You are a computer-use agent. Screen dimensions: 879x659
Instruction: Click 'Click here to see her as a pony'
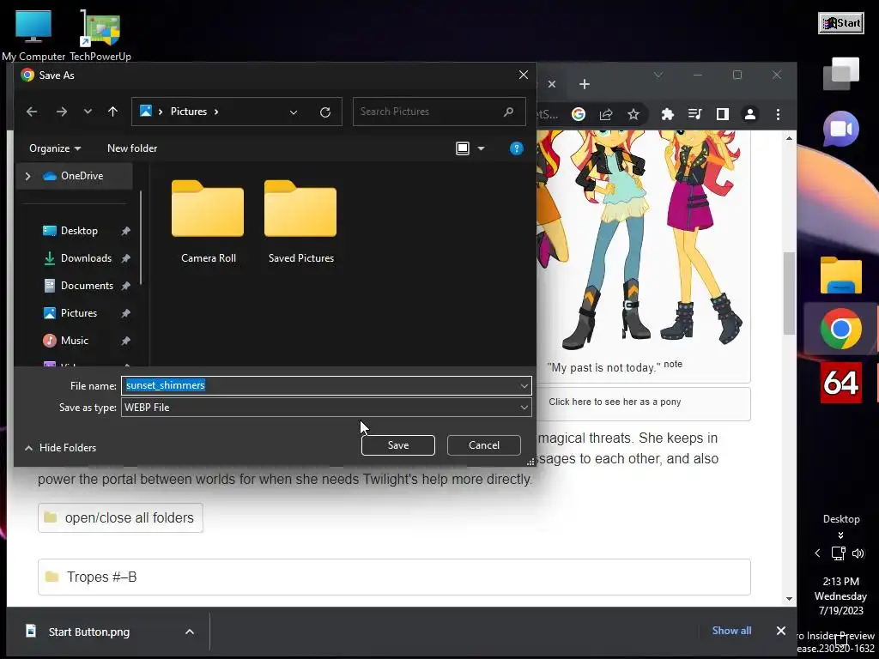point(615,402)
